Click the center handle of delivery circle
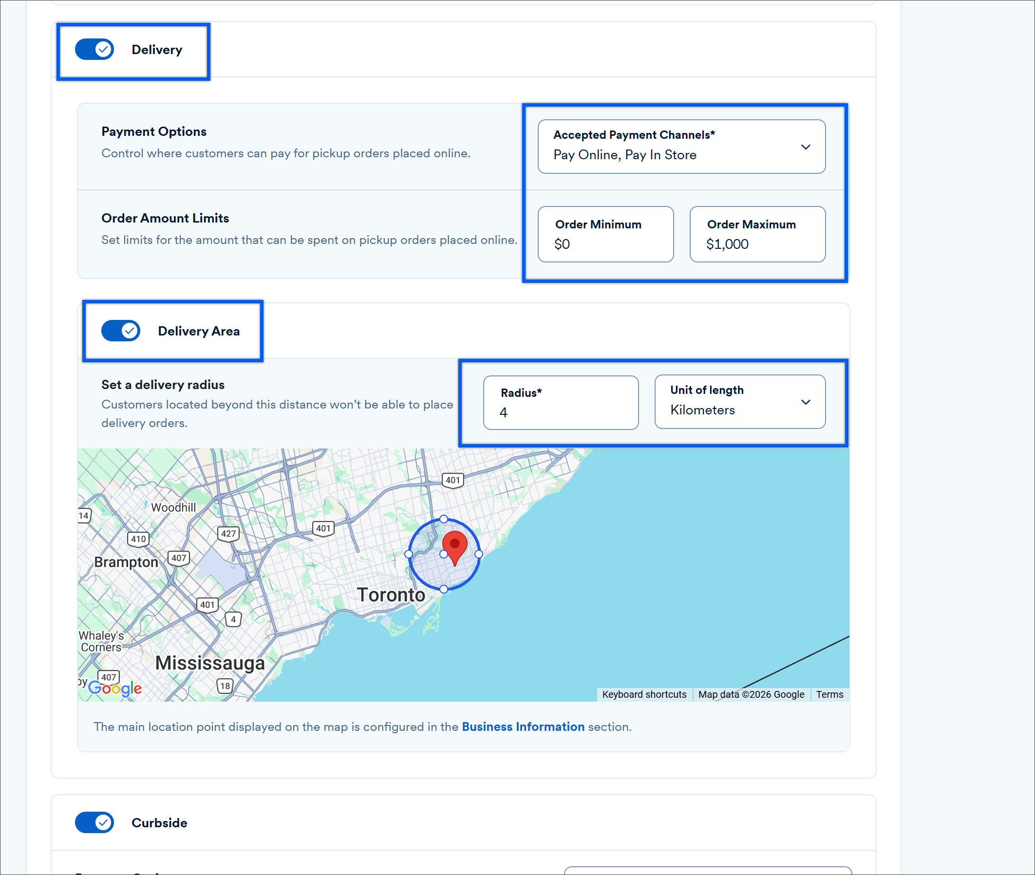Viewport: 1035px width, 875px height. pos(444,554)
